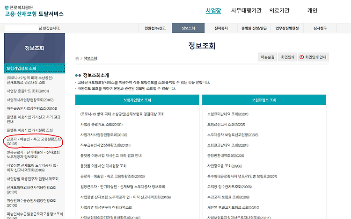Click the 보험가입정보 조회 teal panel header
Screen dimensions: 351x219
click(x=137, y=100)
